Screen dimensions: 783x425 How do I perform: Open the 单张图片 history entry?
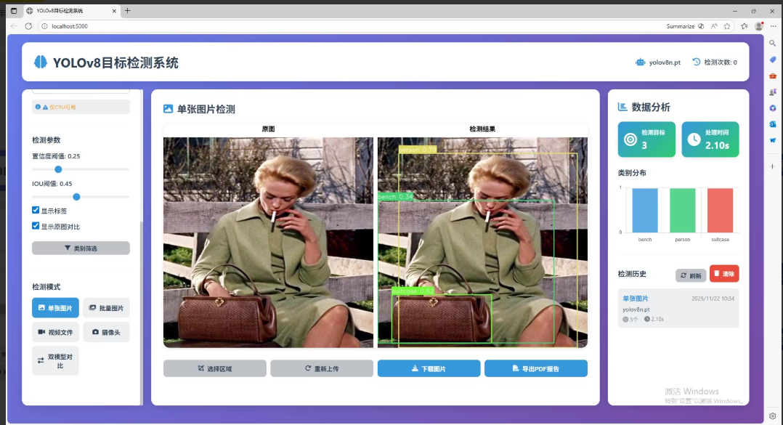pyautogui.click(x=678, y=308)
